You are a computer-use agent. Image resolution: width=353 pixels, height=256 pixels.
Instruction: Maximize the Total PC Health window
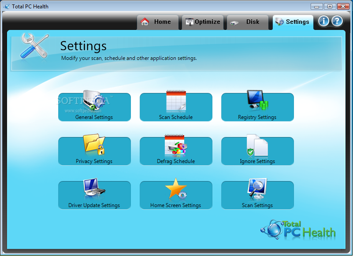[x=330, y=7]
